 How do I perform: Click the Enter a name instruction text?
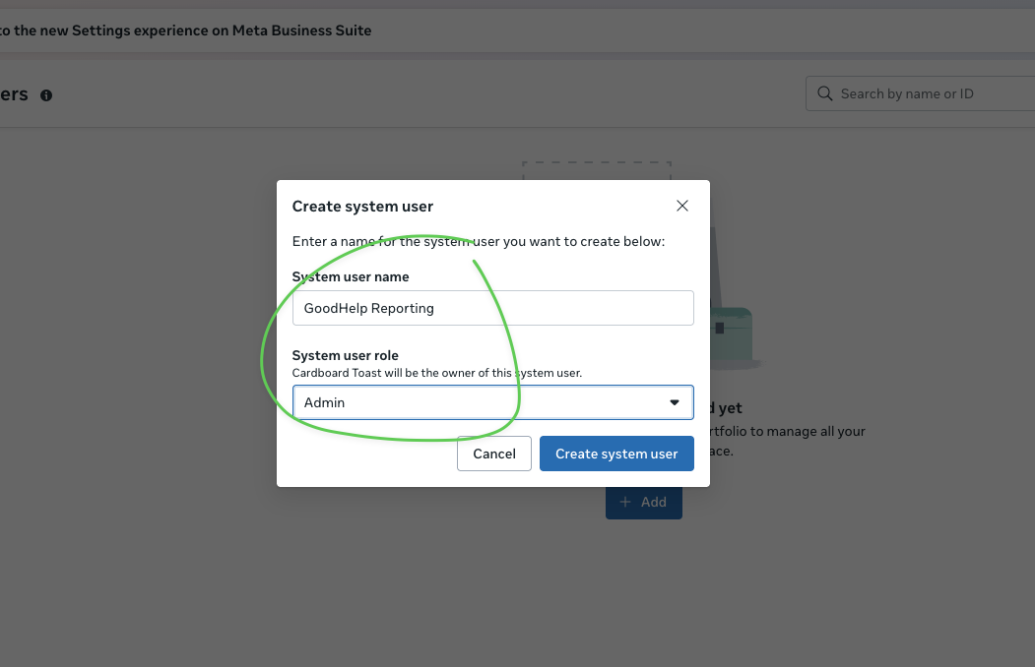tap(479, 241)
